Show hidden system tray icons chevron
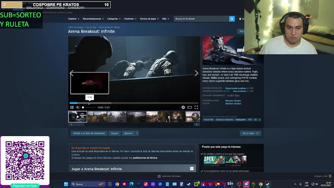The width and height of the screenshot is (334, 188). point(295,184)
